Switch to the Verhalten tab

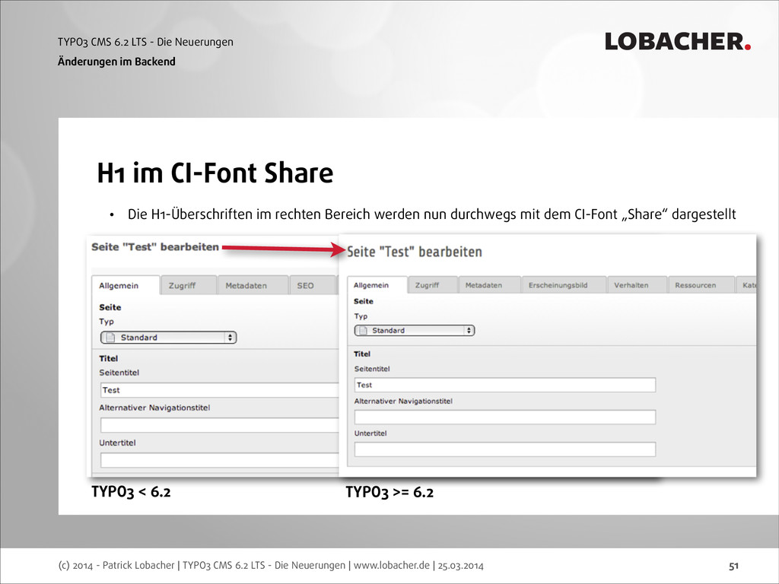pos(637,285)
